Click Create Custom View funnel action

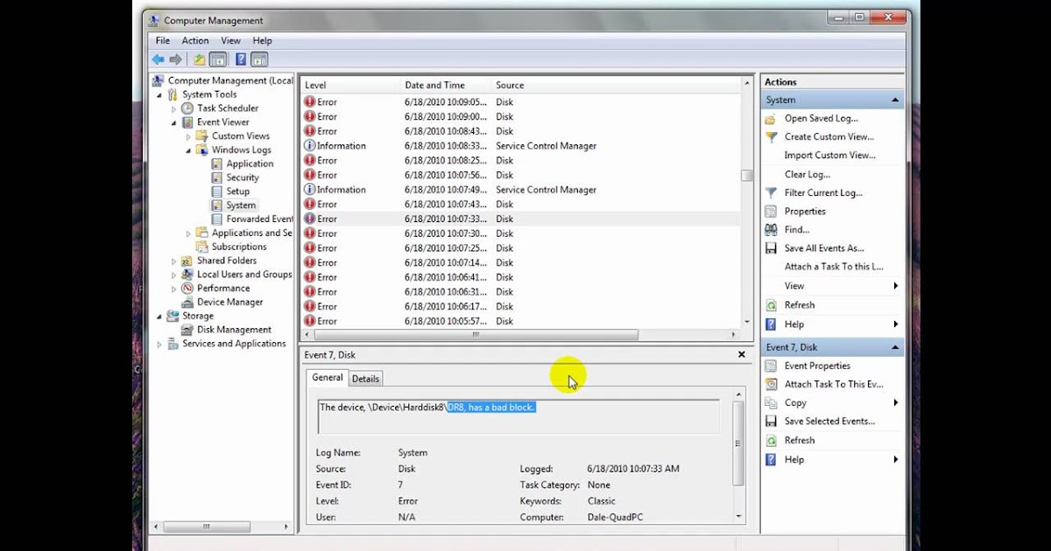[x=829, y=136]
